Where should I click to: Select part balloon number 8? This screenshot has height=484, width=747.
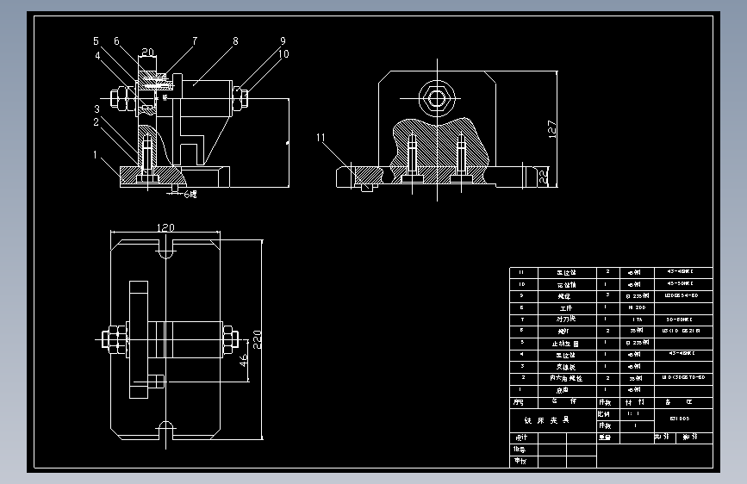235,41
